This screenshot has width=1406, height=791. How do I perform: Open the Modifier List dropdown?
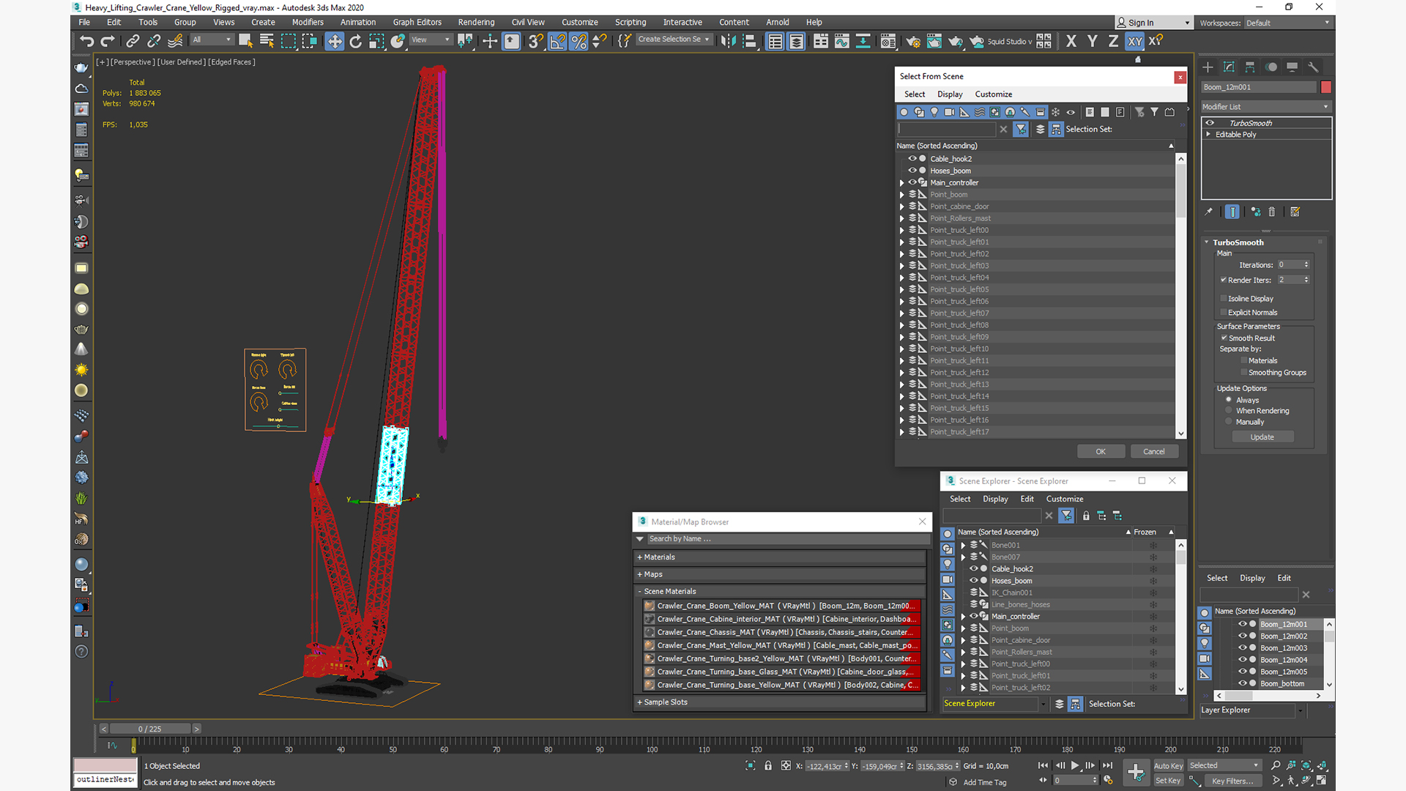1265,107
